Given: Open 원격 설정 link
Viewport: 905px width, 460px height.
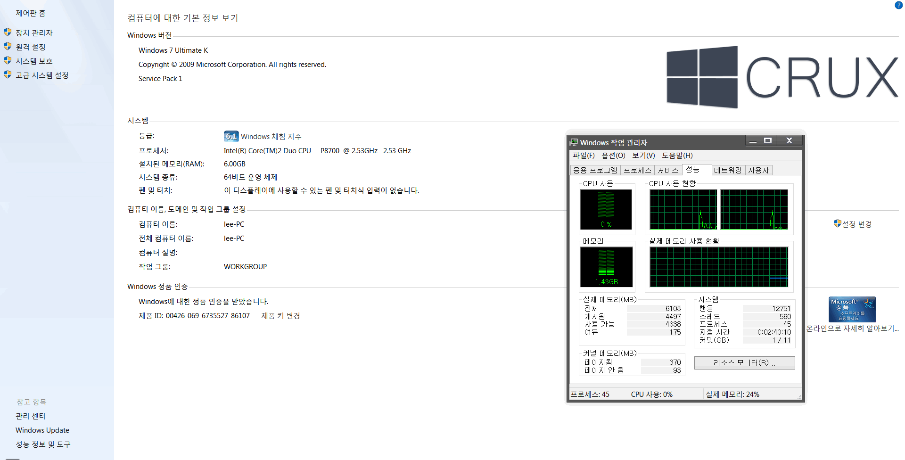Looking at the screenshot, I should [x=31, y=47].
